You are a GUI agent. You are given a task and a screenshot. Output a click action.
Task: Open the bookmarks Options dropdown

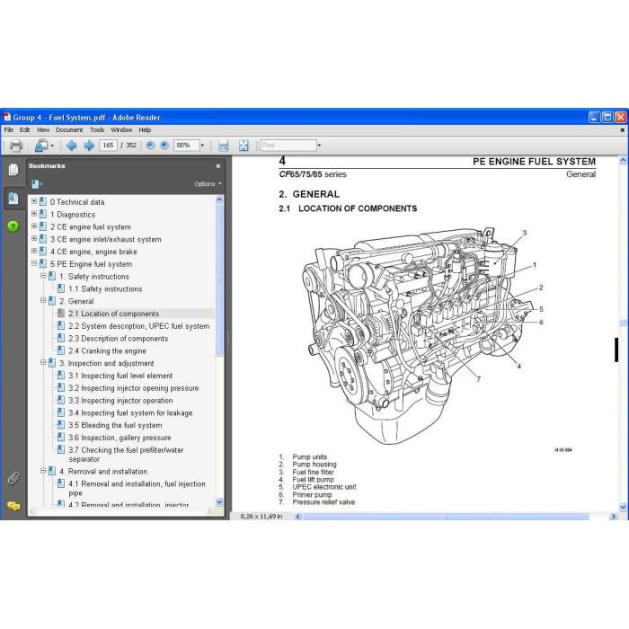[208, 184]
